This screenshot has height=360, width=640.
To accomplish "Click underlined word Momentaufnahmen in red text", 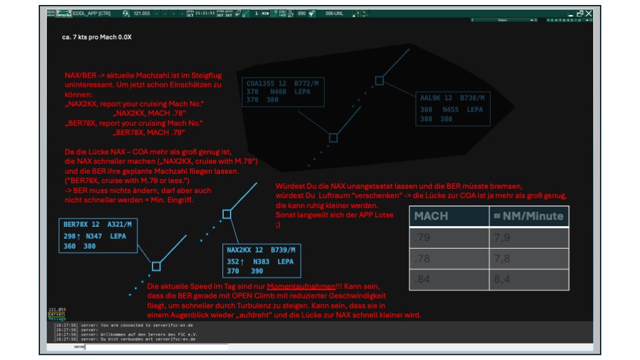I will click(x=301, y=286).
